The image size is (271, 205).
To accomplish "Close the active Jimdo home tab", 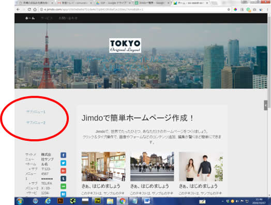I will pyautogui.click(x=207, y=3).
